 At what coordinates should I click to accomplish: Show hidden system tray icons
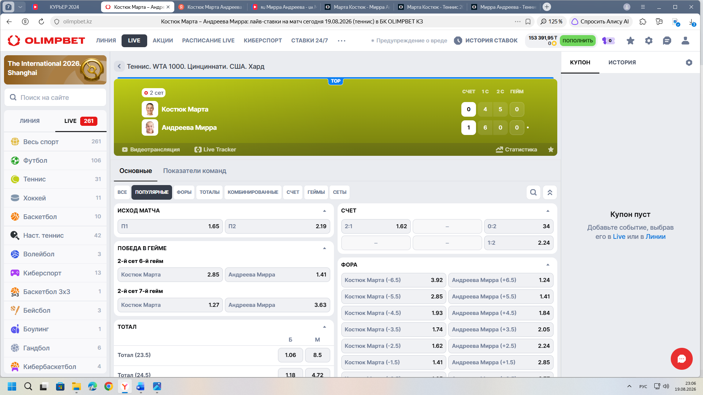[x=629, y=386]
